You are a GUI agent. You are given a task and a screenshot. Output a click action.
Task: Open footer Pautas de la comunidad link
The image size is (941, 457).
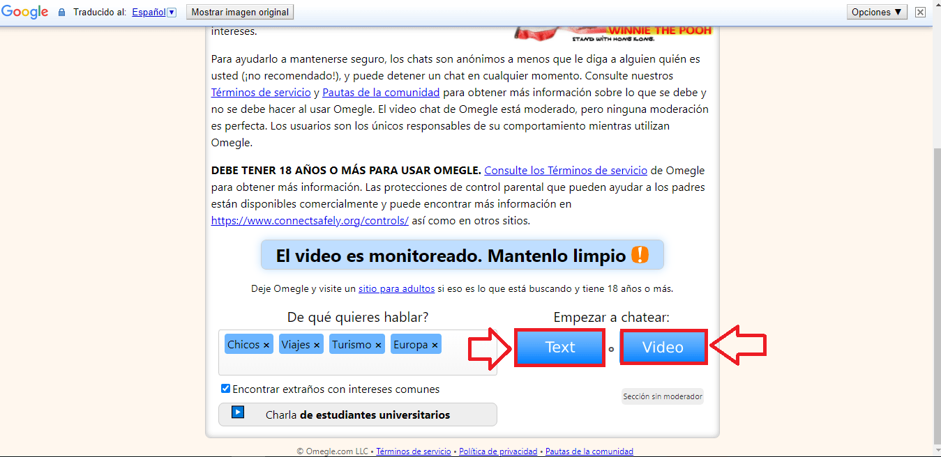pos(589,451)
